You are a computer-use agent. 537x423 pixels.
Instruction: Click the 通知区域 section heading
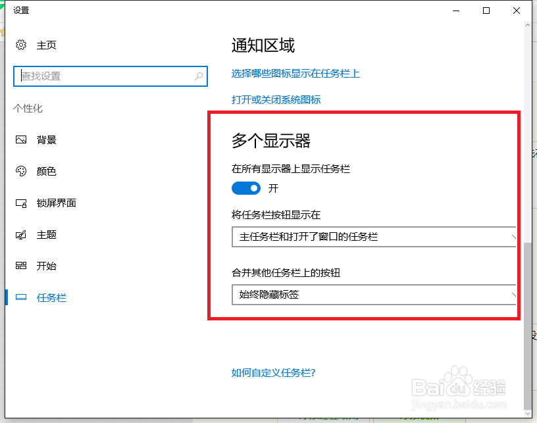click(263, 45)
